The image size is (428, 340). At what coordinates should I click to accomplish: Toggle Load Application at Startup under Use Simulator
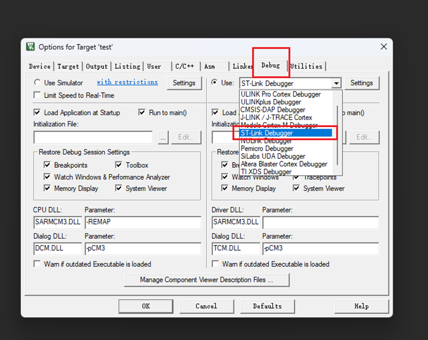pos(37,112)
